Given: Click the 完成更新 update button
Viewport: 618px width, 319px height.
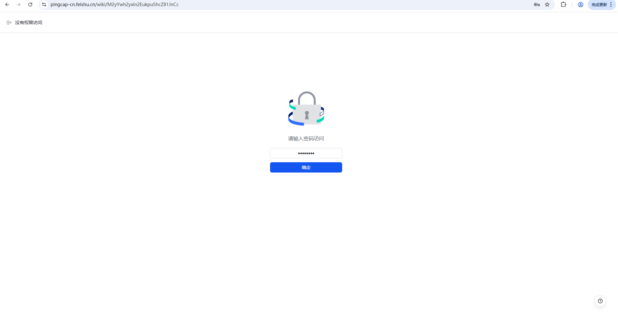Looking at the screenshot, I should (x=599, y=5).
